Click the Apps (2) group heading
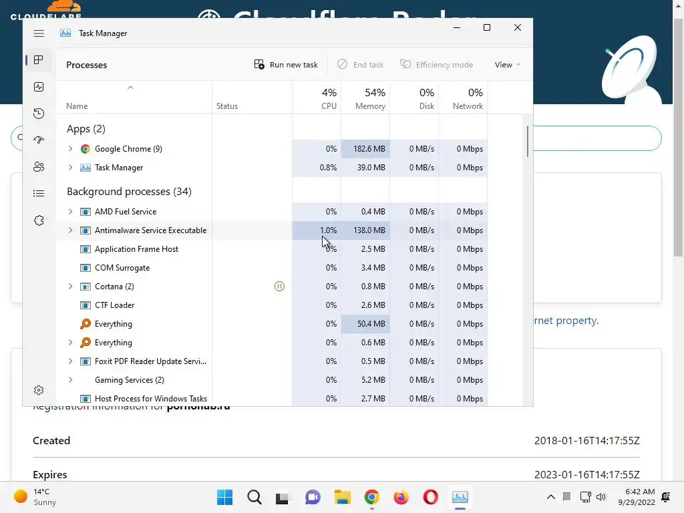Image resolution: width=684 pixels, height=513 pixels. 86,129
